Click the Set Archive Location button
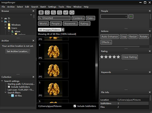 coord(18,51)
